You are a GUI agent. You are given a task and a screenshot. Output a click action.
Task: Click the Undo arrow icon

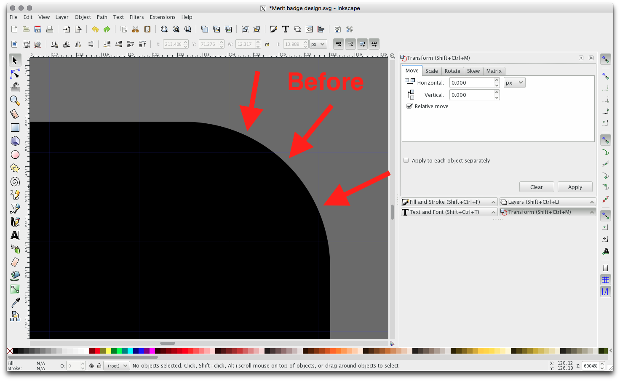pos(95,29)
